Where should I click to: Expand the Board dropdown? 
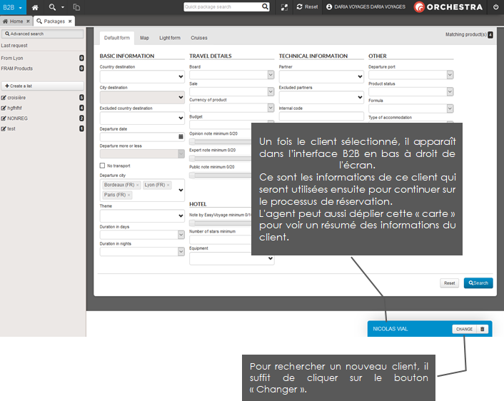tap(231, 74)
